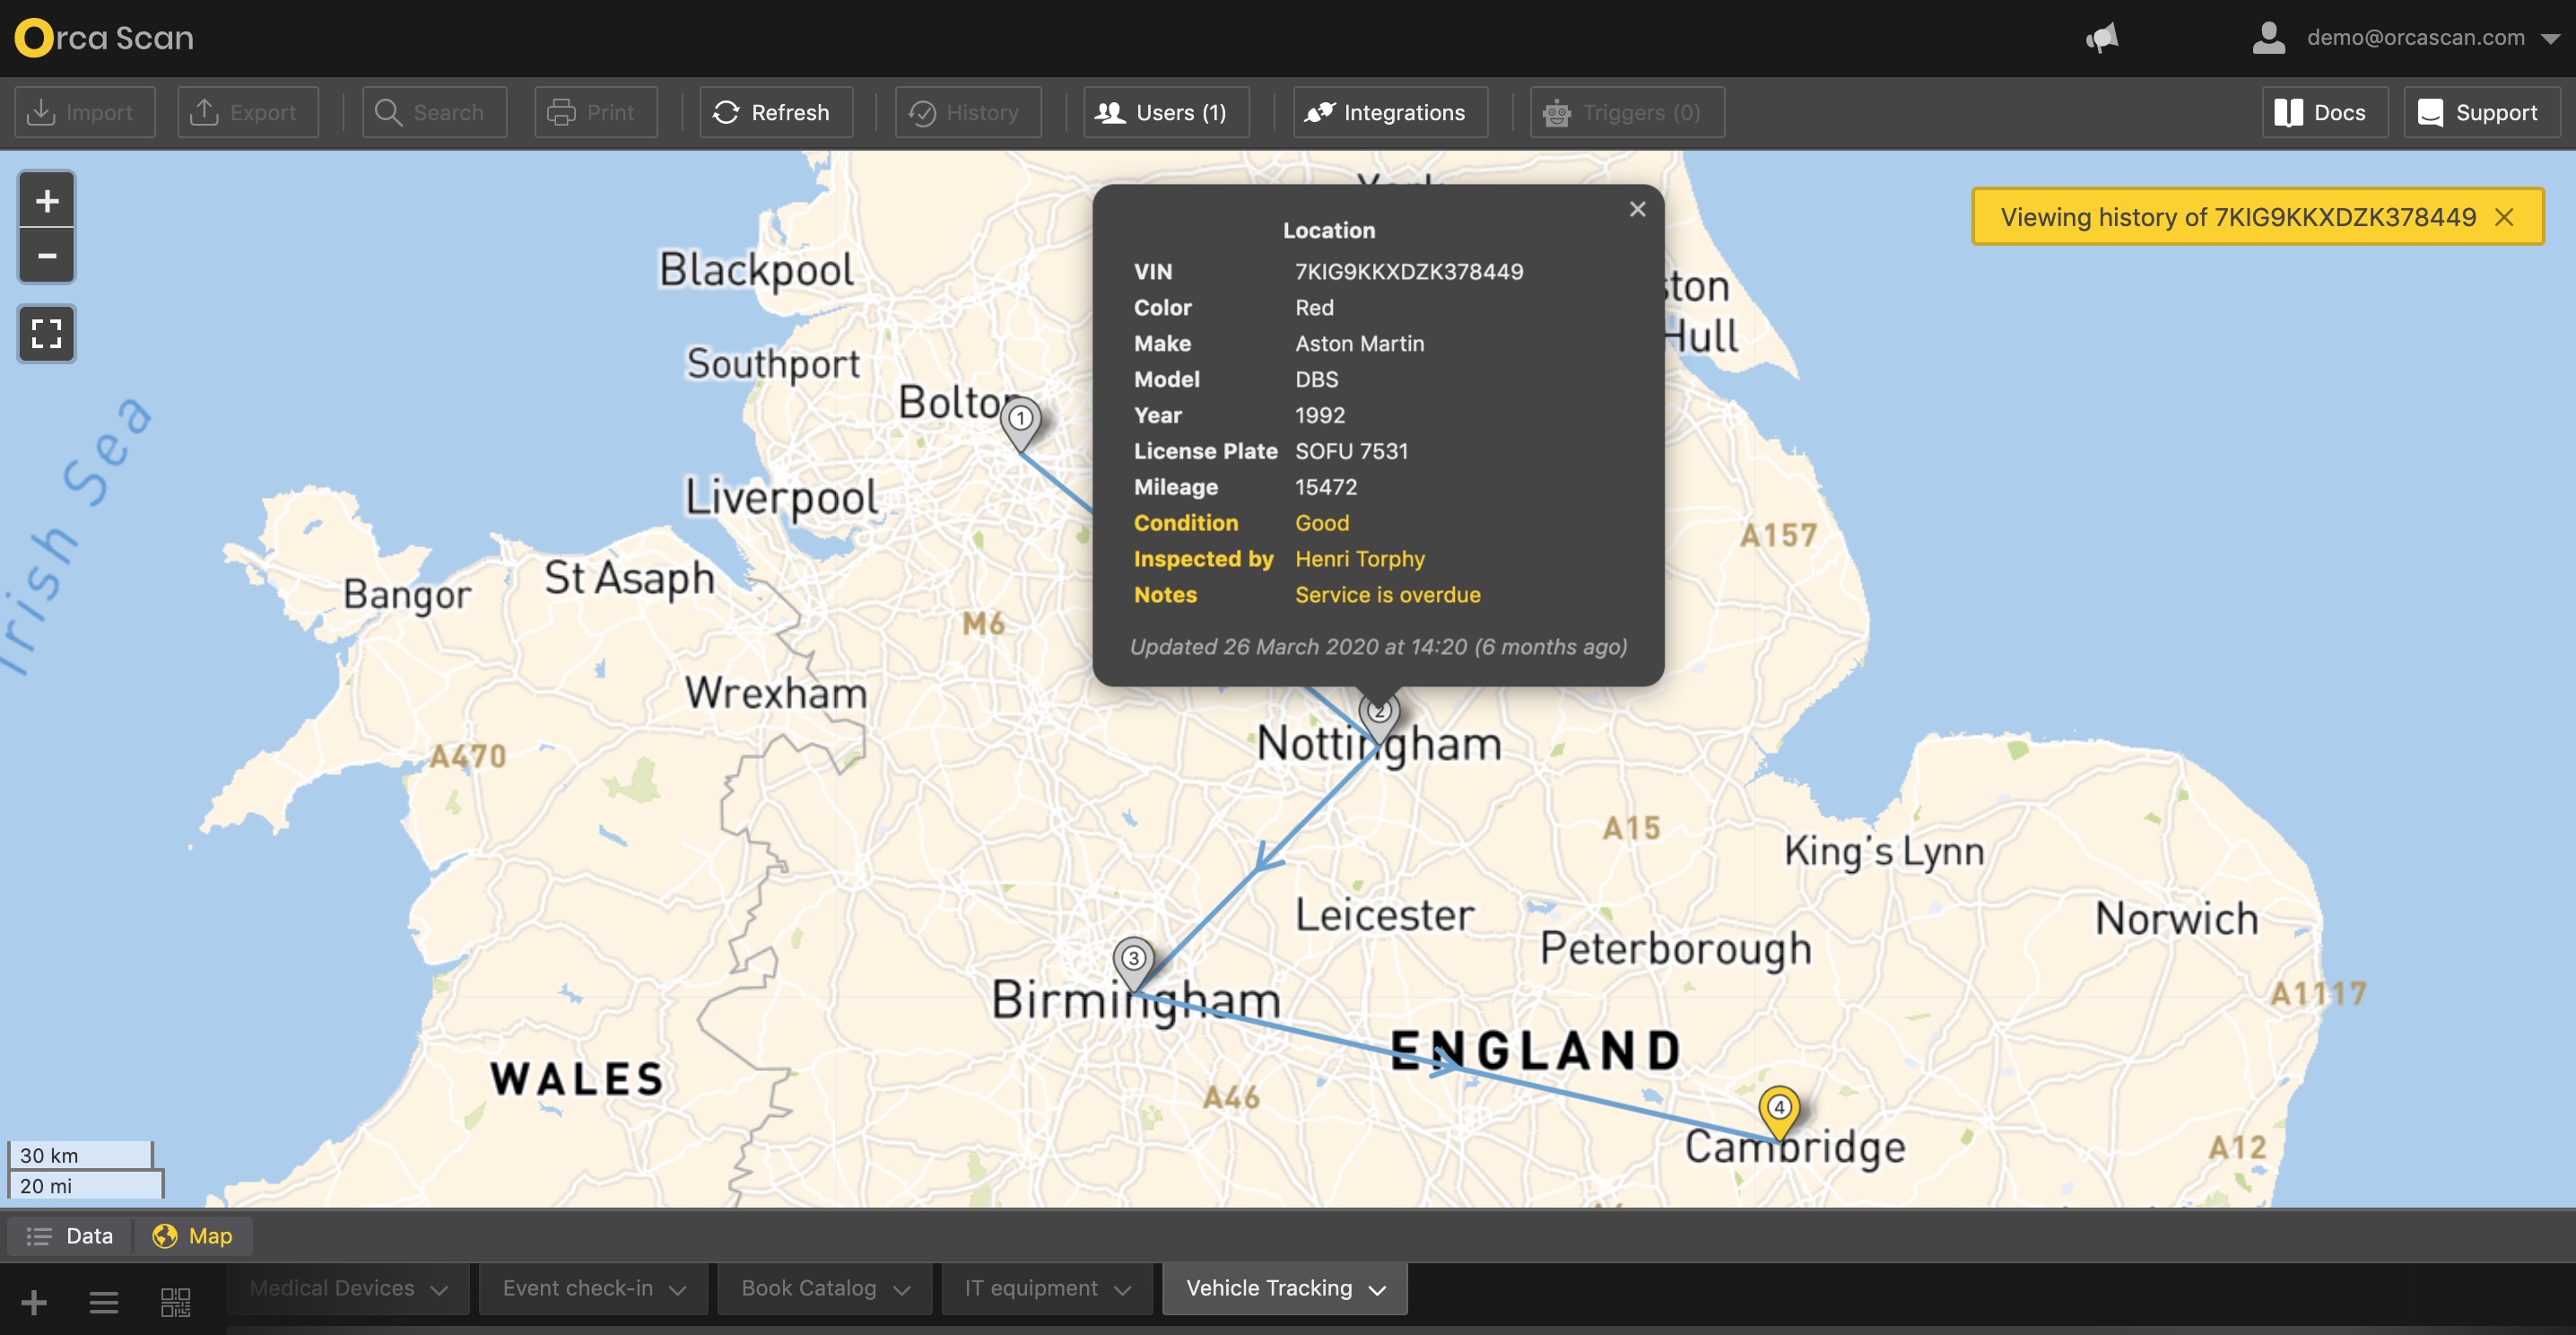This screenshot has width=2576, height=1335.
Task: Select map marker number 1 near Bolton
Action: click(1020, 420)
